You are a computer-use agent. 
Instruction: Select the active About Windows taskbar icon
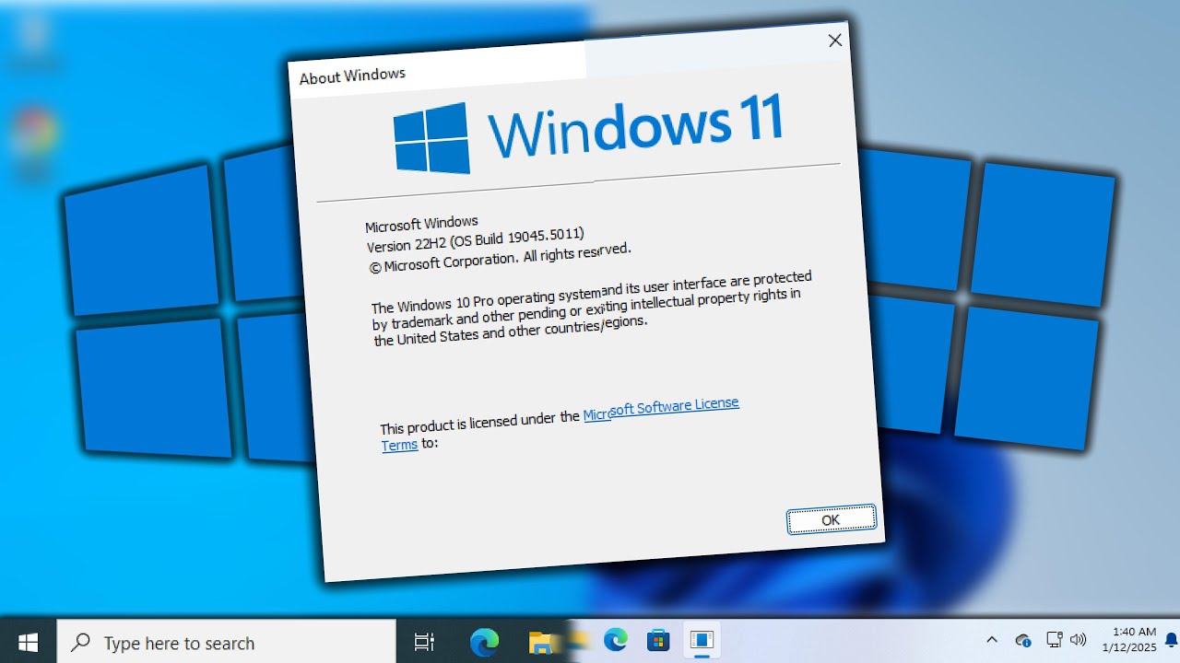point(702,640)
